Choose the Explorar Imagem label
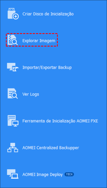Image resolution: width=107 pixels, height=188 pixels. click(39, 41)
